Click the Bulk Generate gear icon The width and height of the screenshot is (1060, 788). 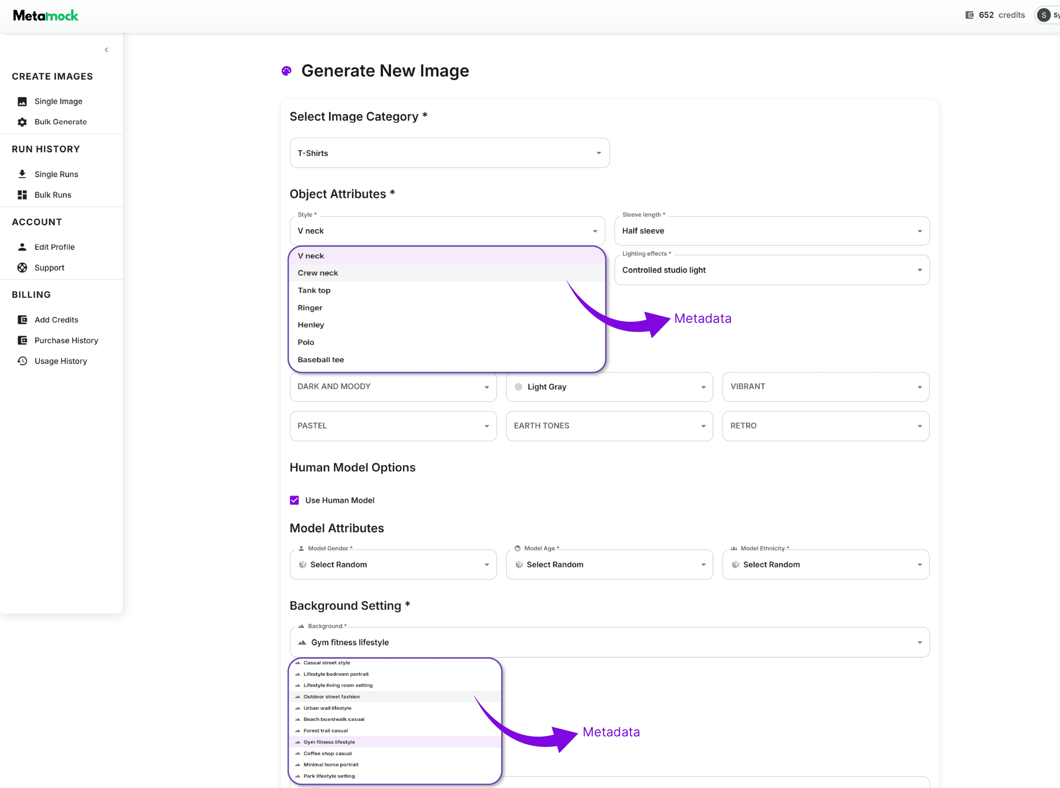click(x=22, y=122)
